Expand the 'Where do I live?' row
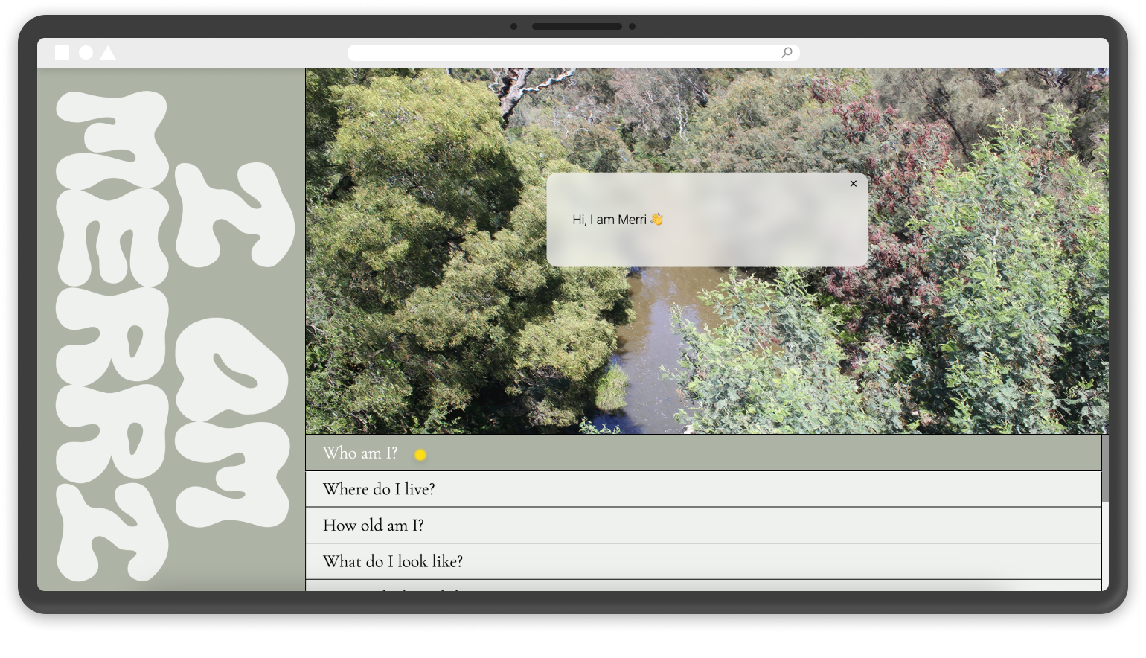Image resolution: width=1146 pixels, height=658 pixels. tap(703, 489)
